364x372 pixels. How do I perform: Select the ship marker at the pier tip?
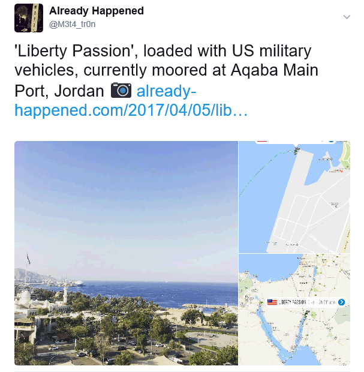(x=296, y=151)
